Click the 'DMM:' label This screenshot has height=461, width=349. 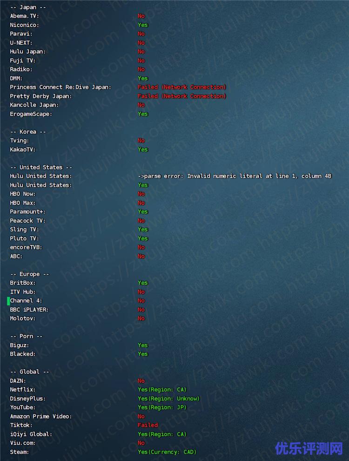pyautogui.click(x=16, y=78)
